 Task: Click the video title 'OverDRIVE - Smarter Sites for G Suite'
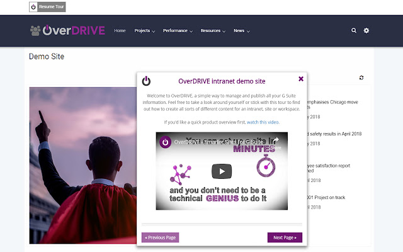point(219,142)
